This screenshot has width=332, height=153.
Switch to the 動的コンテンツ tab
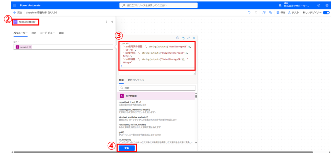[136, 80]
